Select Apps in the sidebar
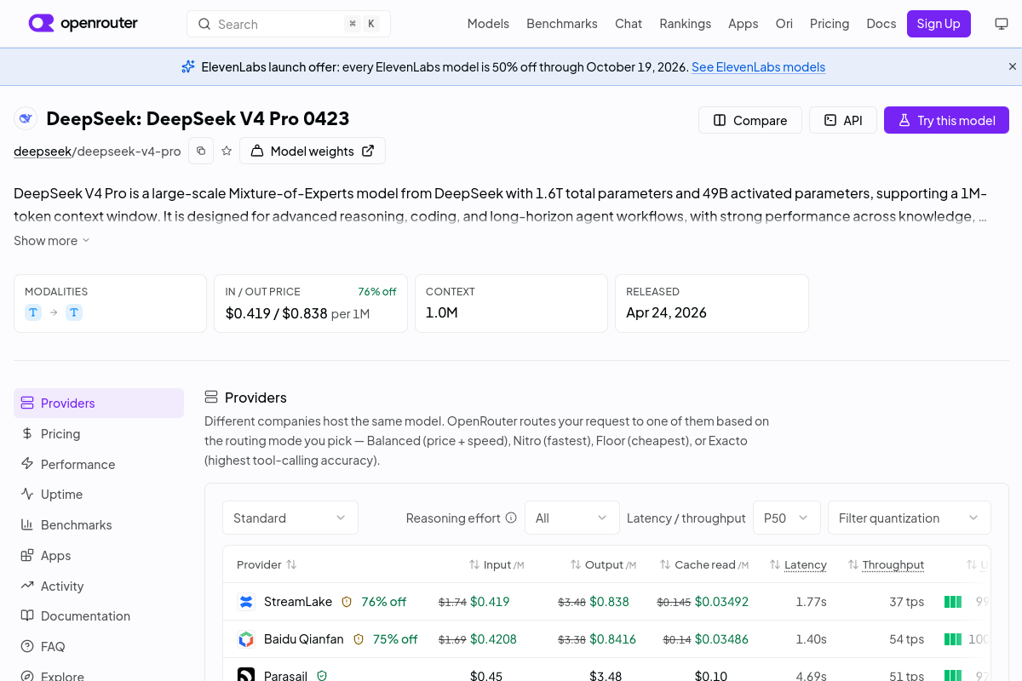1022x681 pixels. (99, 555)
